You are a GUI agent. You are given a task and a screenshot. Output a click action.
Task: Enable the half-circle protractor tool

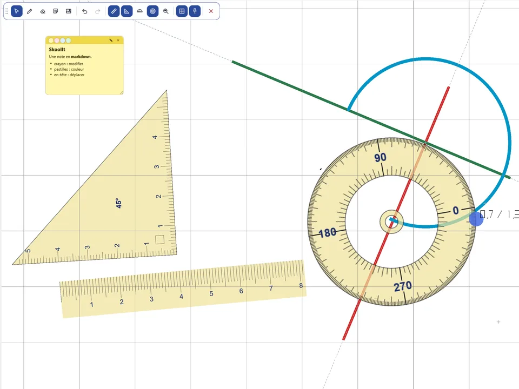coord(139,11)
